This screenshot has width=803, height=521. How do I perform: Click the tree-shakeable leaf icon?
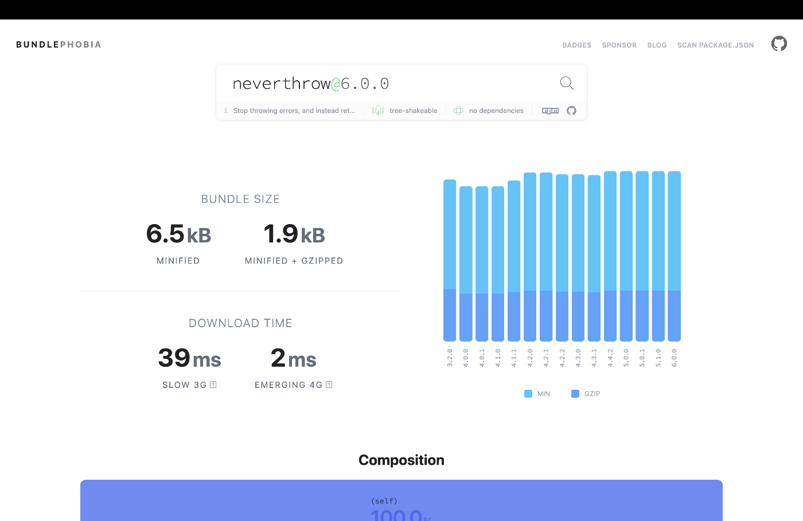pos(378,111)
